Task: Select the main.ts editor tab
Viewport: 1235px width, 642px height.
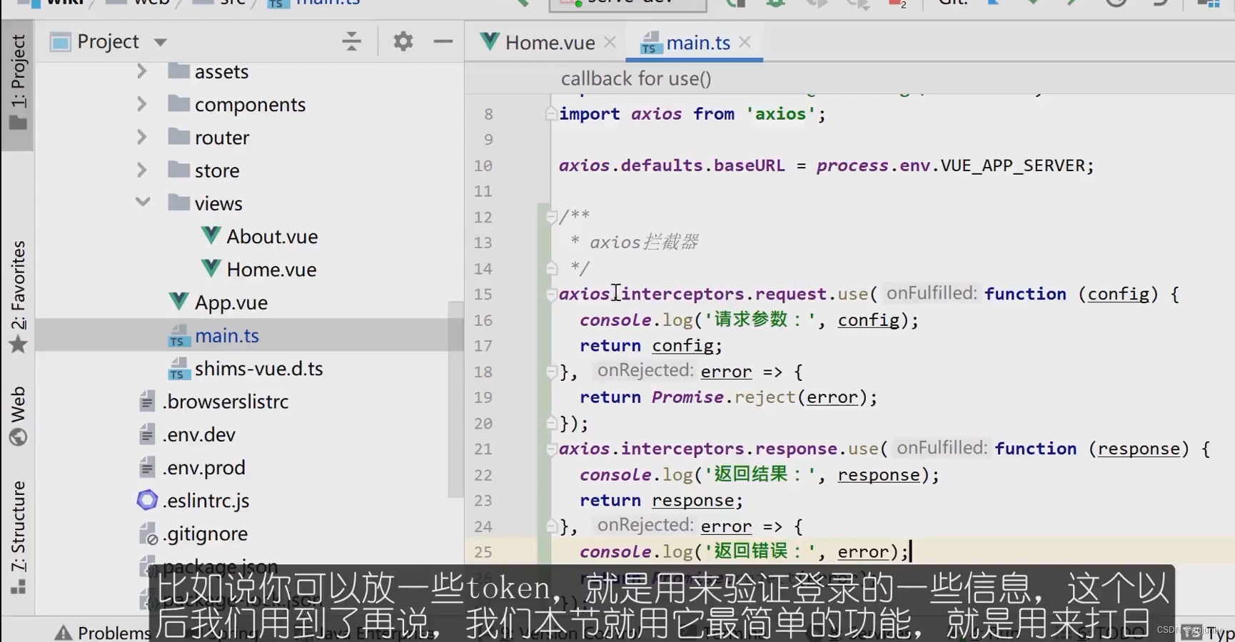Action: pos(697,43)
